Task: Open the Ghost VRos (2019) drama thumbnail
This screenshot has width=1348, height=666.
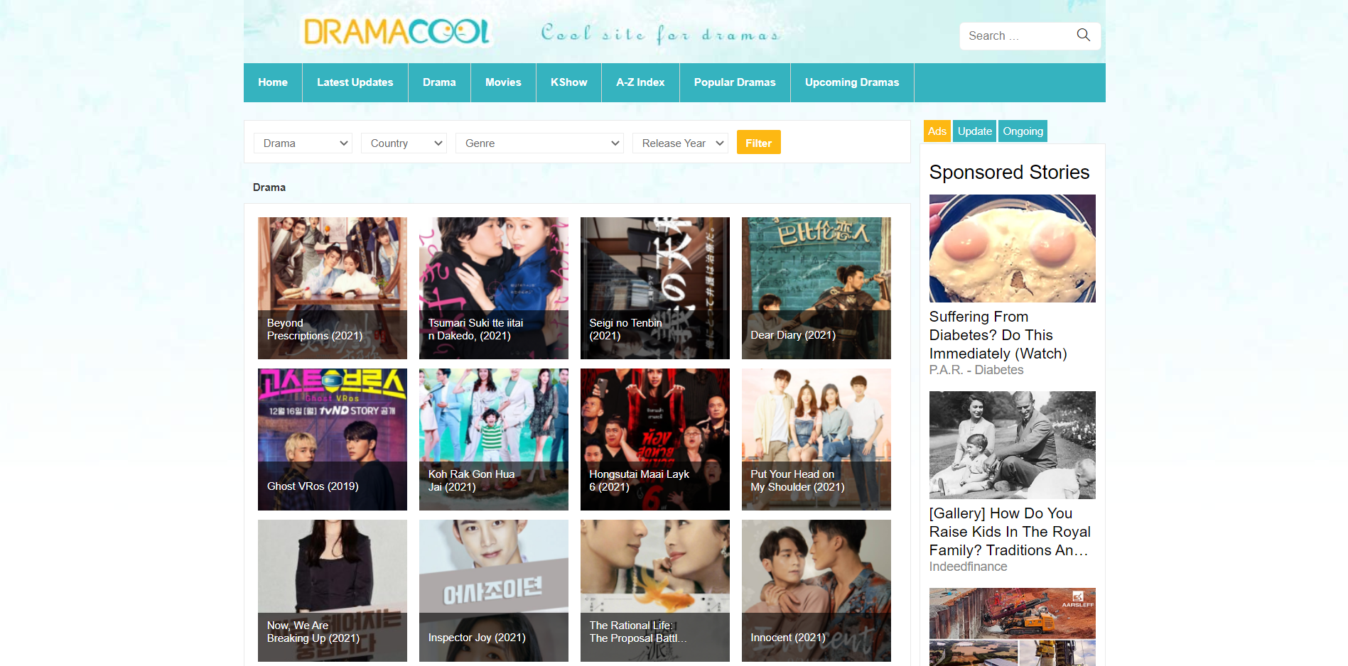Action: point(332,439)
